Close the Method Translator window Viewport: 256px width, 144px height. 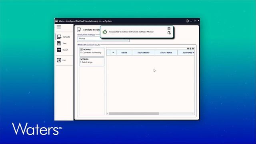click(198, 21)
